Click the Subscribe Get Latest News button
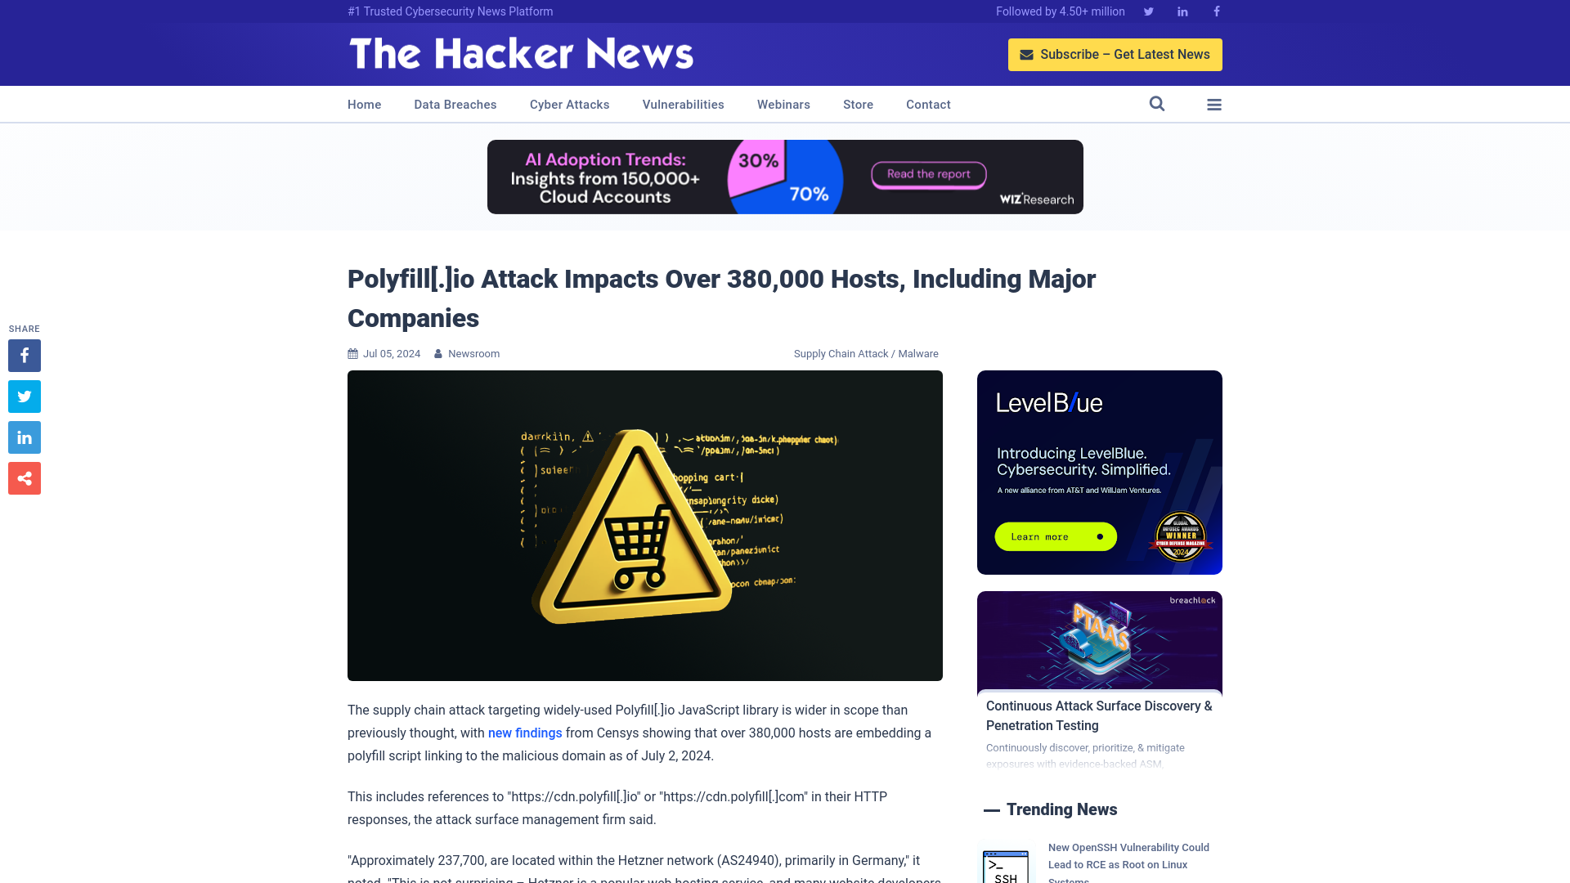The image size is (1570, 883). (x=1115, y=54)
